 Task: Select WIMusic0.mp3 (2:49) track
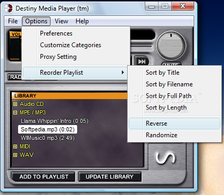click(47, 138)
